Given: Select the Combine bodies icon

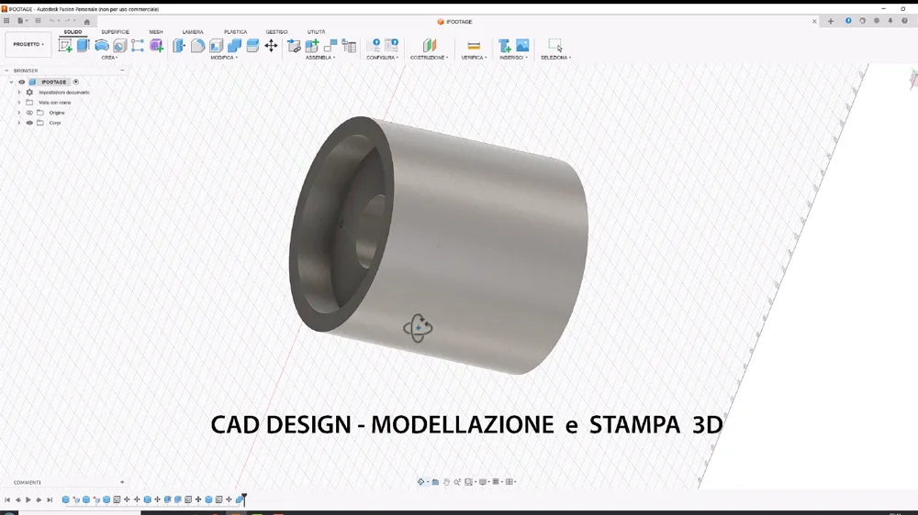Looking at the screenshot, I should (234, 46).
